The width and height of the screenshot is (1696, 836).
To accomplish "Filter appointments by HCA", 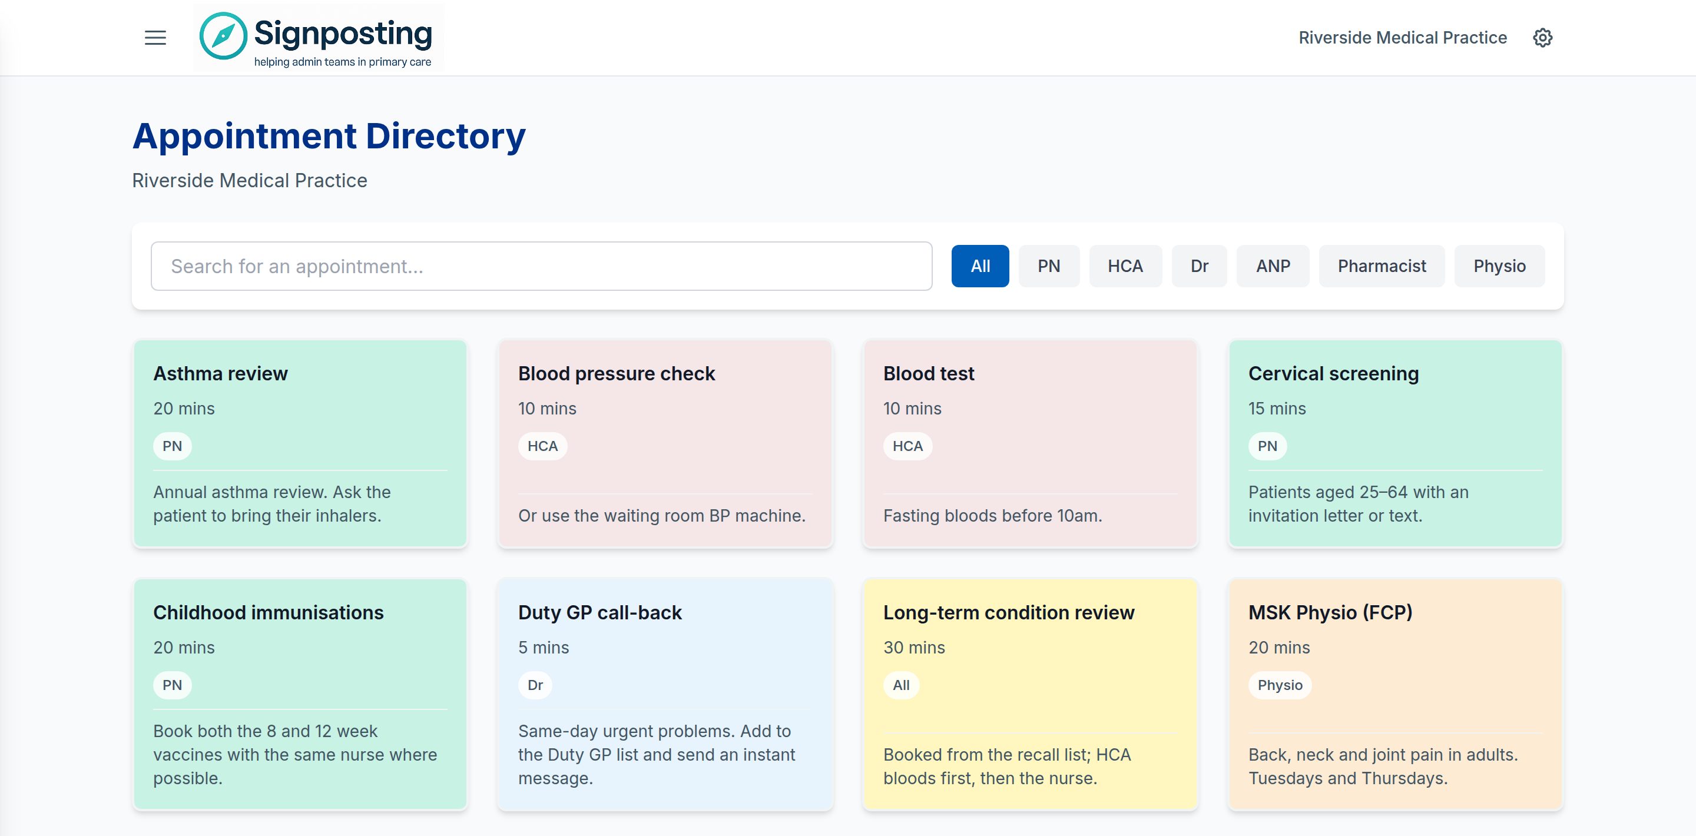I will (1125, 266).
